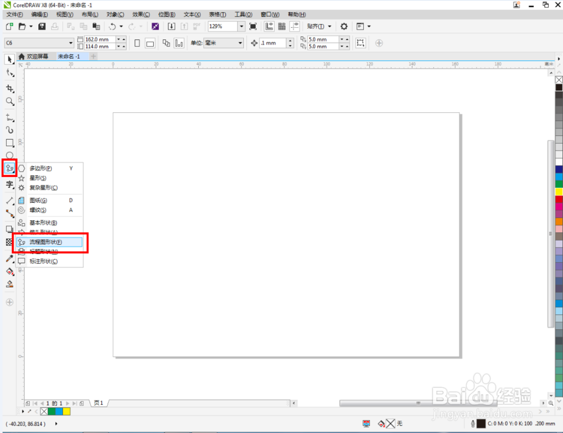This screenshot has height=433, width=563.
Task: Click the Undo icon
Action: point(112,26)
